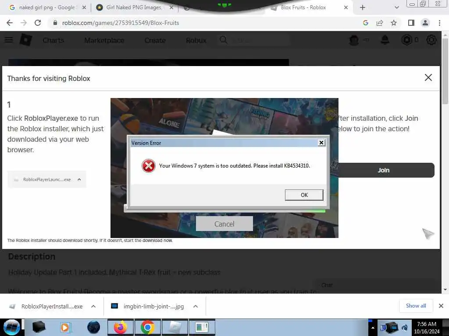The image size is (449, 336).
Task: Click the Roblox search field
Action: (253, 40)
